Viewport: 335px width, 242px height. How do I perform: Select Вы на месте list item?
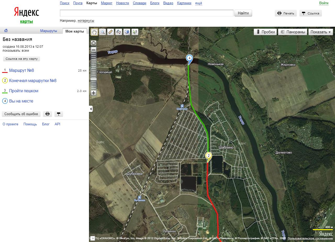pyautogui.click(x=21, y=101)
